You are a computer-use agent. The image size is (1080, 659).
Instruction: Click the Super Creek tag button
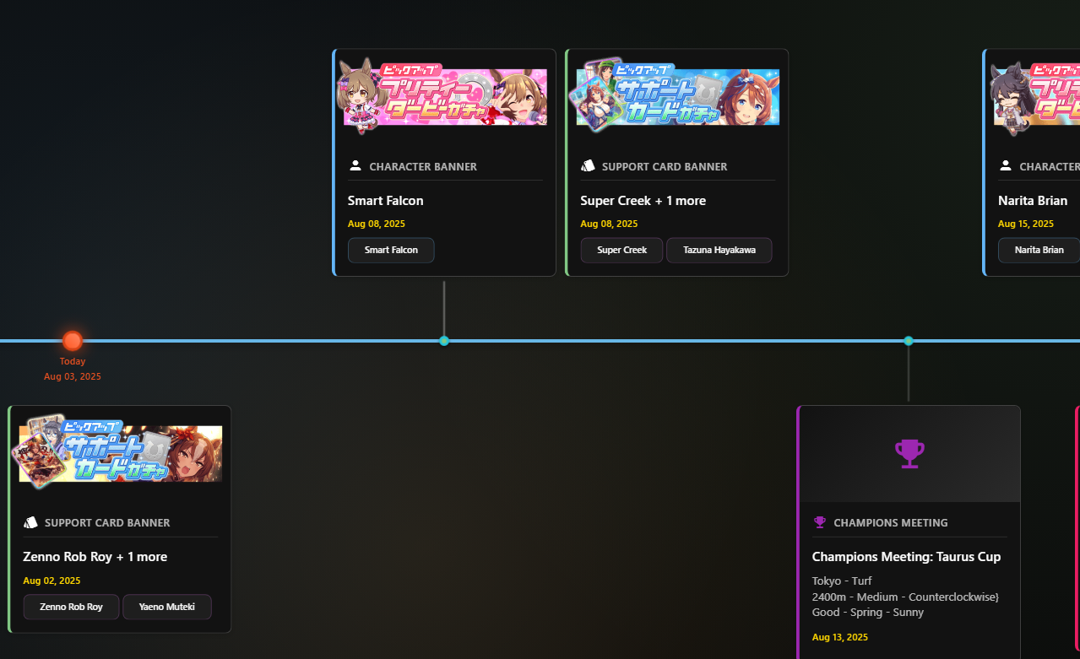(x=621, y=251)
